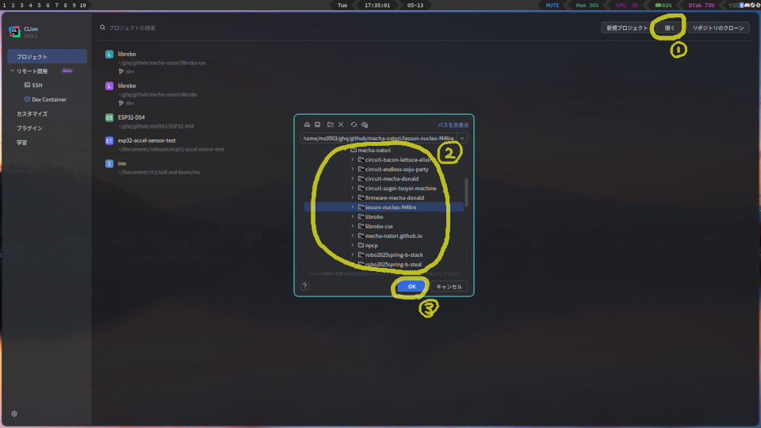This screenshot has height=428, width=761.
Task: Click the CLion logo icon
Action: (x=14, y=32)
